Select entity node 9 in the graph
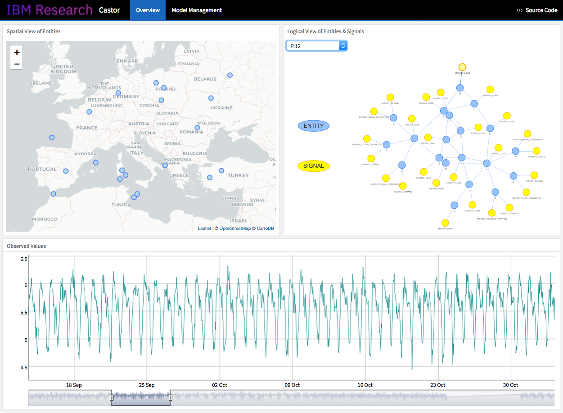The image size is (563, 413). (486, 163)
